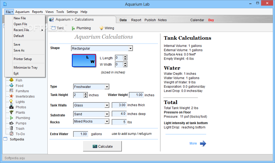The height and width of the screenshot is (163, 275).
Task: Select Softpedia root node label
Action: [x=17, y=139]
